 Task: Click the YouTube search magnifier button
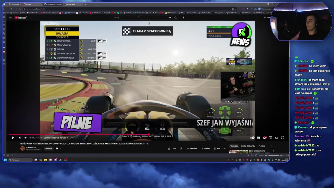pyautogui.click(x=175, y=17)
